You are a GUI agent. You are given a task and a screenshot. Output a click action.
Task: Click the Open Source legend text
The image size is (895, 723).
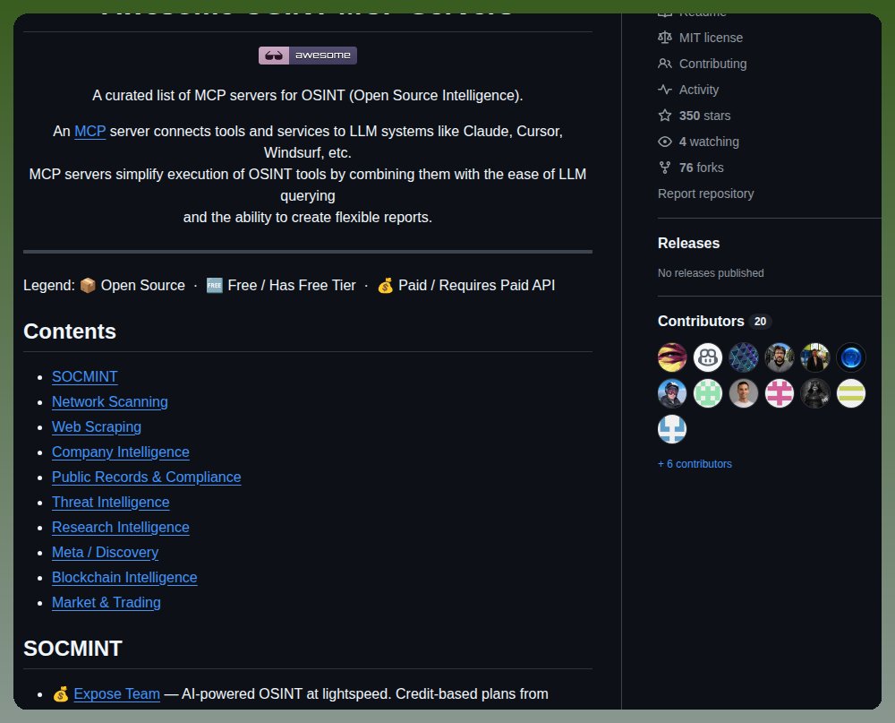tap(142, 285)
